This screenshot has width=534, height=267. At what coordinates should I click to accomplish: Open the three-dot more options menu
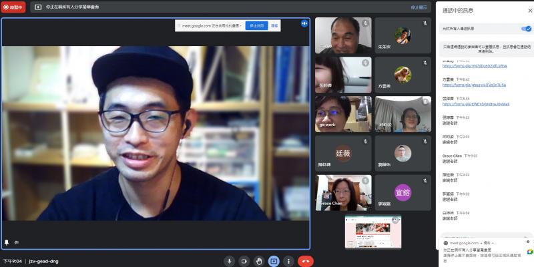288,261
